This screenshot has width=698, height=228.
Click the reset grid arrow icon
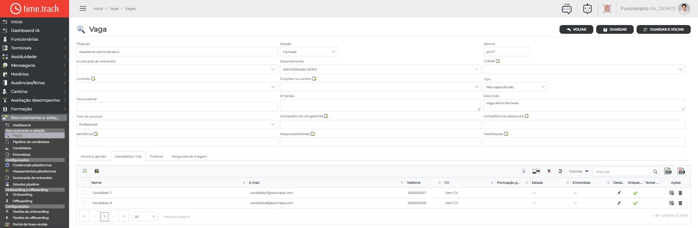(560, 171)
